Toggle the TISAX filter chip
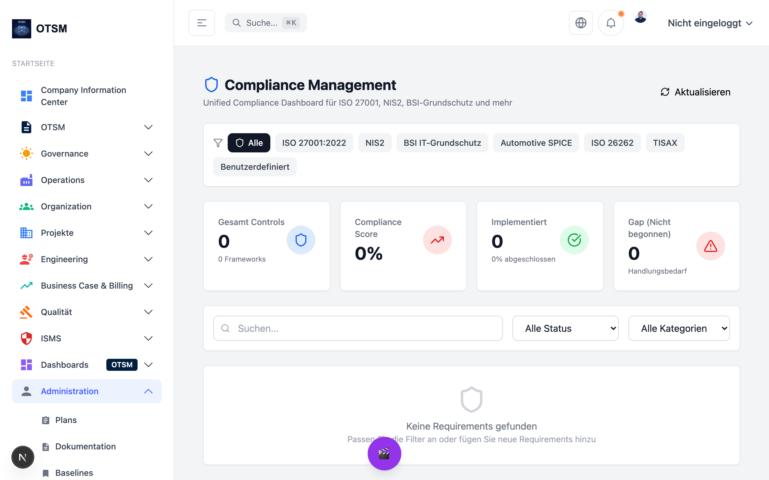This screenshot has width=769, height=480. pyautogui.click(x=665, y=143)
